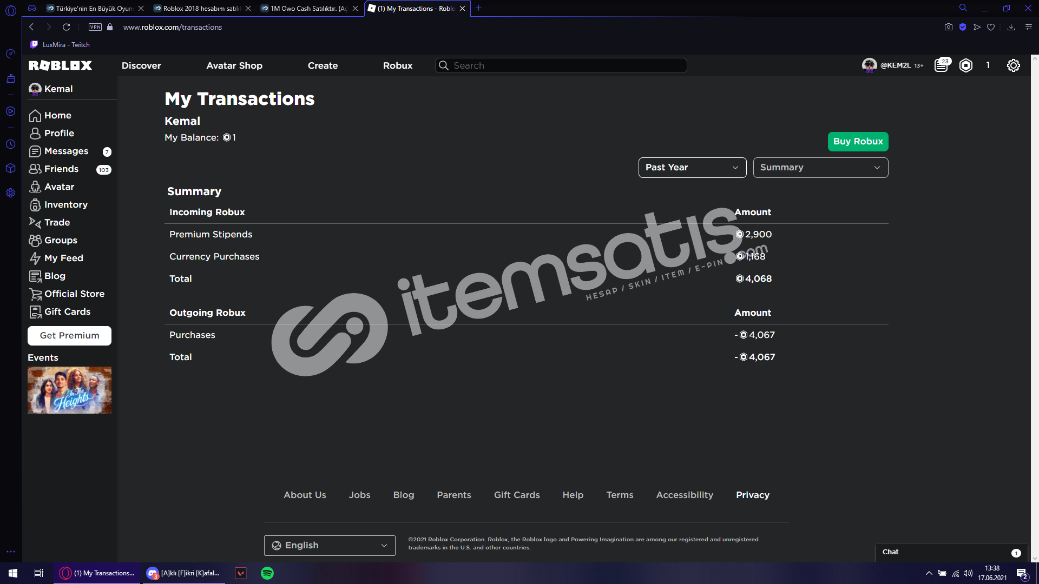Switch to the Roblox 2018 hesabım tab
Viewport: 1039px width, 584px height.
click(x=201, y=8)
